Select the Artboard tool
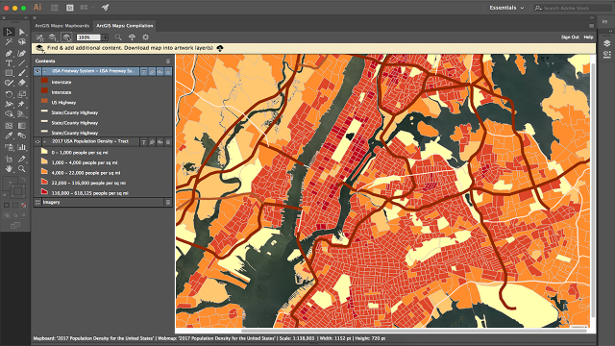The image size is (615, 346). tap(9, 159)
